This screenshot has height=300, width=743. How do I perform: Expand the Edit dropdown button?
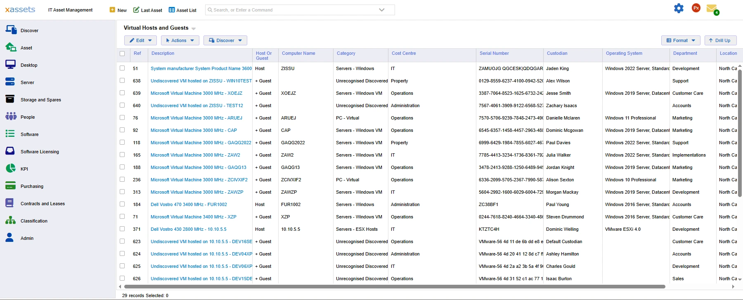coord(140,40)
